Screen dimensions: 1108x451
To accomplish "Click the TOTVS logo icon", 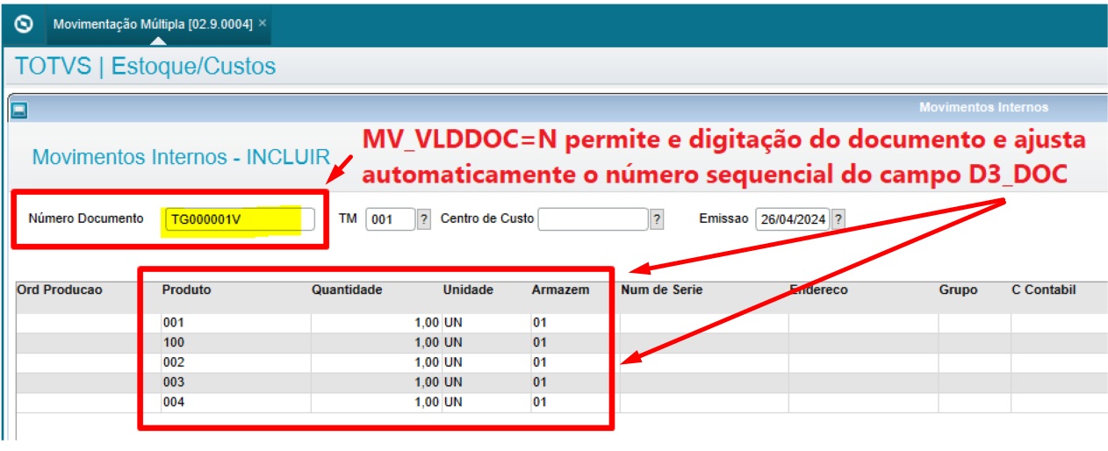I will tap(25, 24).
